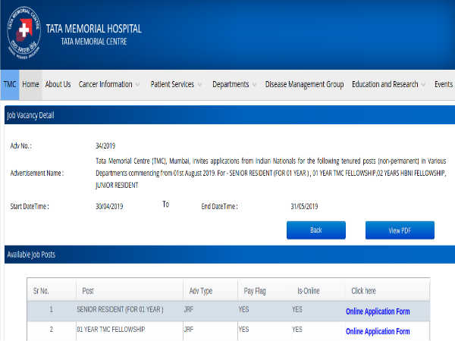
Task: Open the Departments dropdown menu
Action: click(234, 84)
